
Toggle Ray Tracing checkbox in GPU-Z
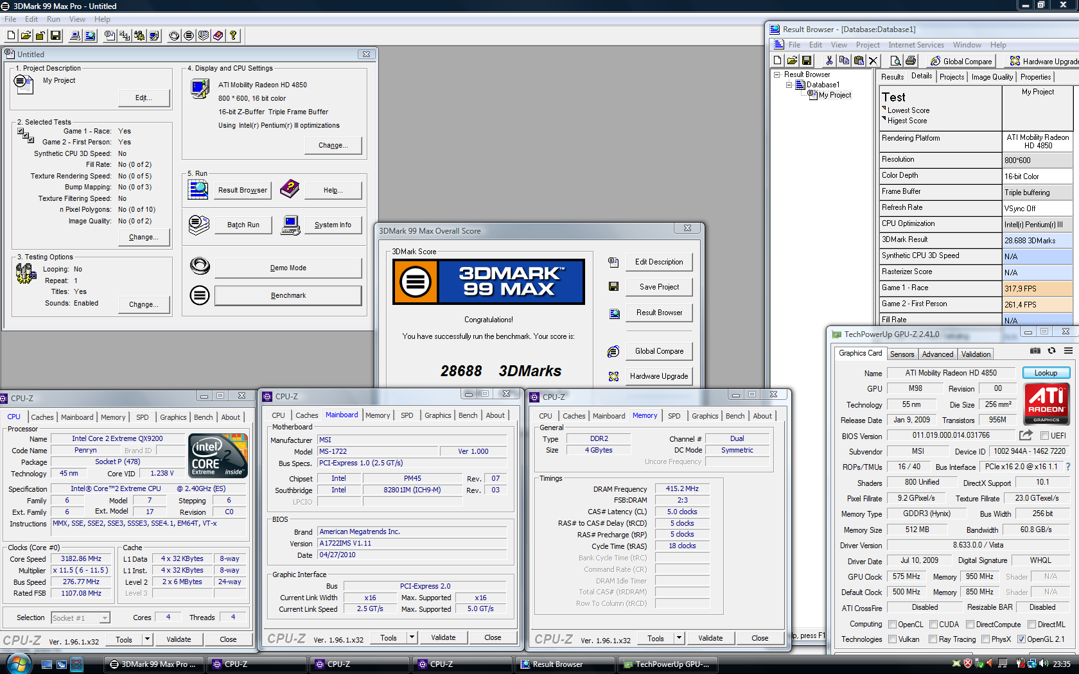click(x=933, y=639)
